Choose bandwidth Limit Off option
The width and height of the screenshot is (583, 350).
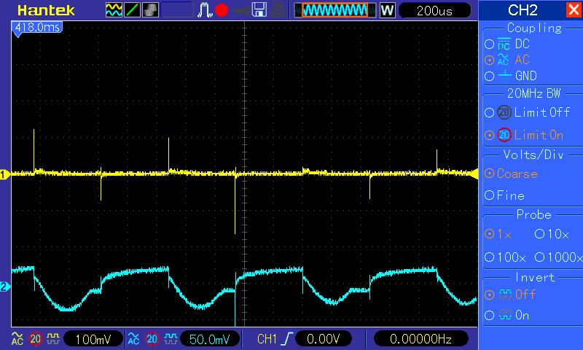[x=527, y=112]
